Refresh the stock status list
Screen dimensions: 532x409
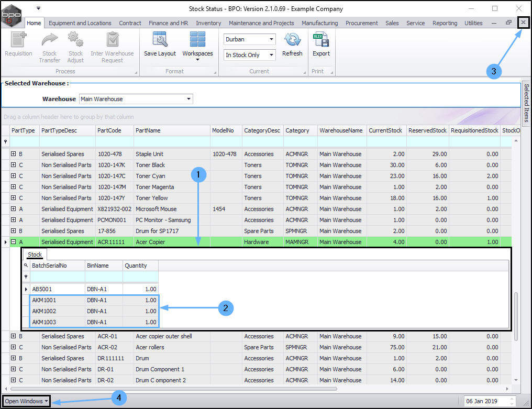point(292,40)
